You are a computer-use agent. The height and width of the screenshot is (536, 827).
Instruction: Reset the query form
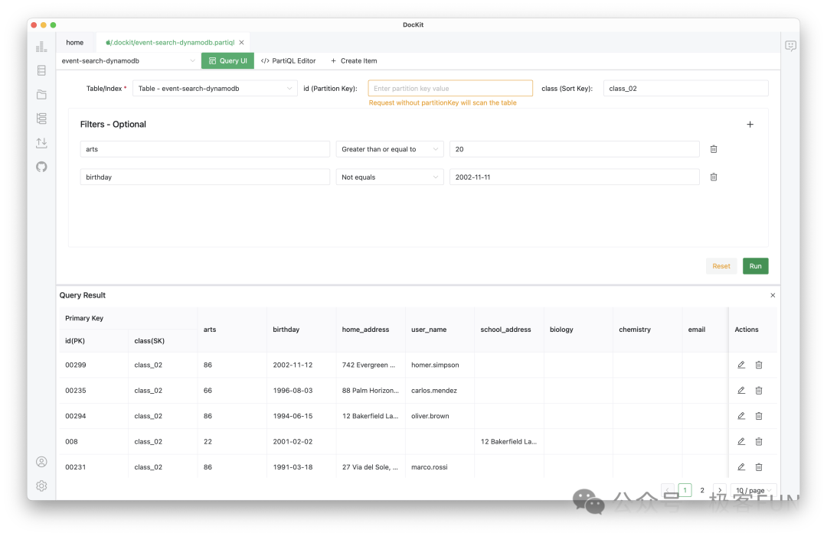pos(721,265)
